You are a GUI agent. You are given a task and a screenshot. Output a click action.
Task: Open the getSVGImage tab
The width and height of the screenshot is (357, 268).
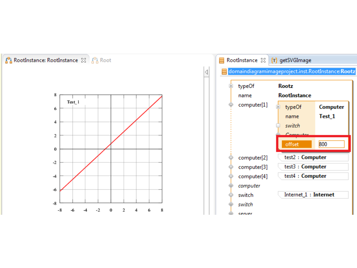pos(295,60)
